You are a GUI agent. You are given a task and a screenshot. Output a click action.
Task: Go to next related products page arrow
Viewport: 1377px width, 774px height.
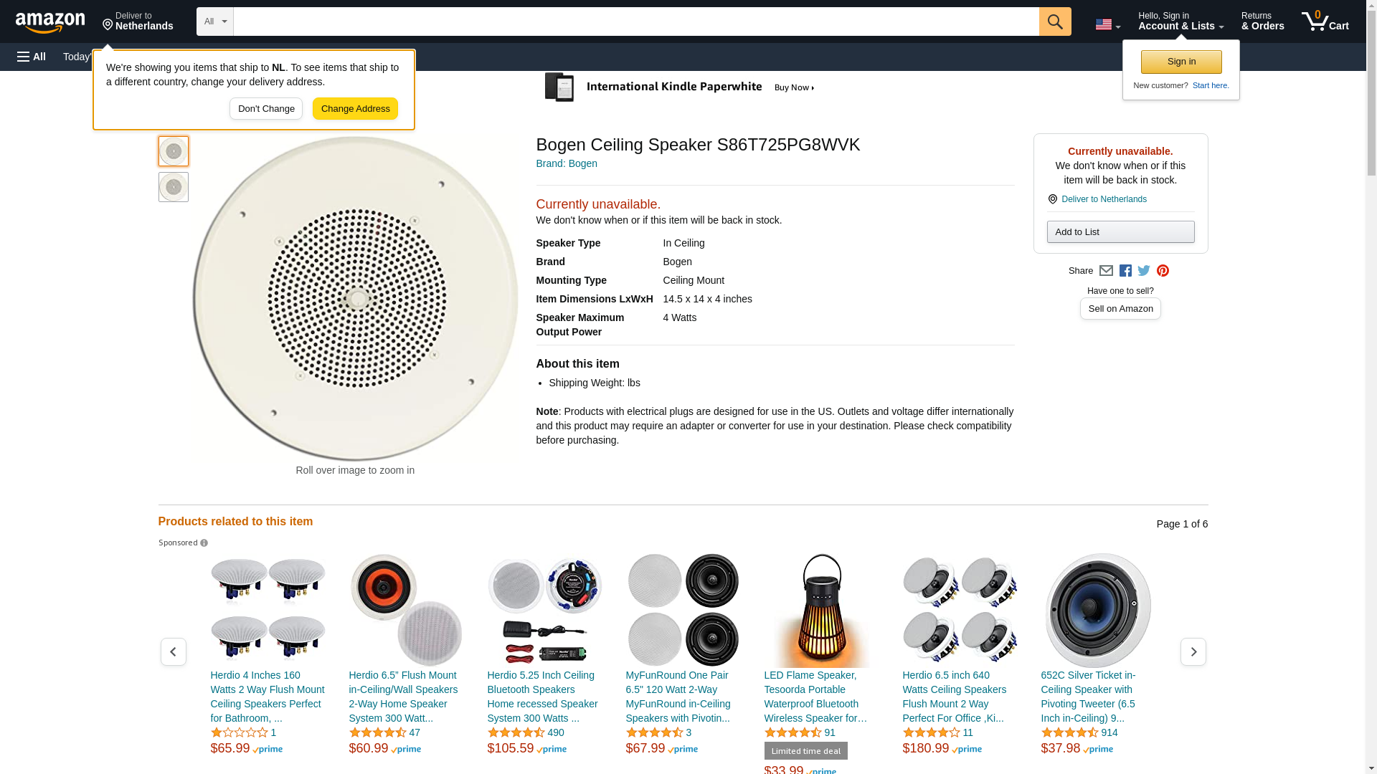click(1193, 651)
